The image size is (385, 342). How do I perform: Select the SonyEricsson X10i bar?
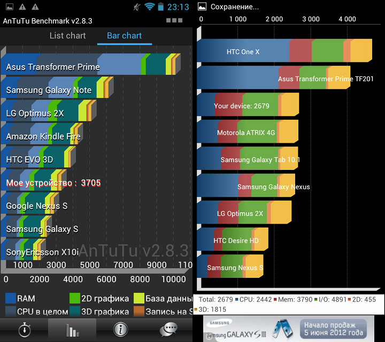click(23, 250)
